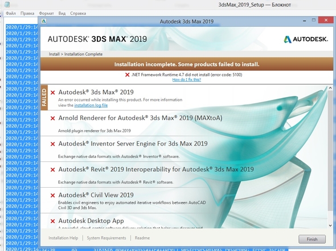336x251 pixels.
Task: Click the failed icon beside Inventor Server Engine
Action: [x=53, y=144]
